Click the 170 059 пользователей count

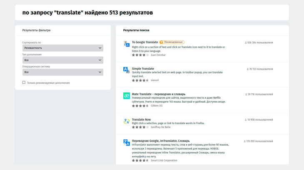click(259, 141)
